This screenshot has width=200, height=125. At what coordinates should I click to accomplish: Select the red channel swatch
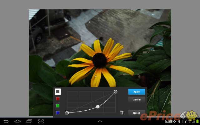click(x=58, y=99)
